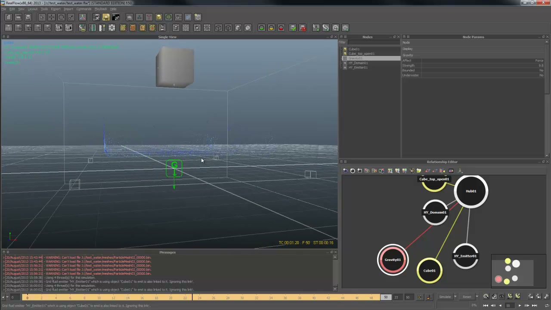Click the Save Project floppy icon
The image size is (551, 310).
click(x=28, y=17)
